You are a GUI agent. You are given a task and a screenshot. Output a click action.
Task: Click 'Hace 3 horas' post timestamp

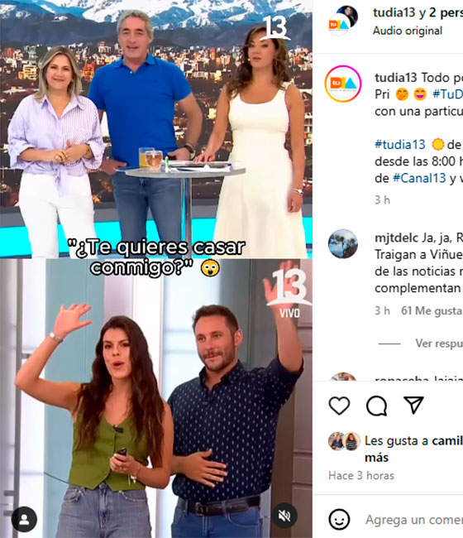(x=361, y=476)
